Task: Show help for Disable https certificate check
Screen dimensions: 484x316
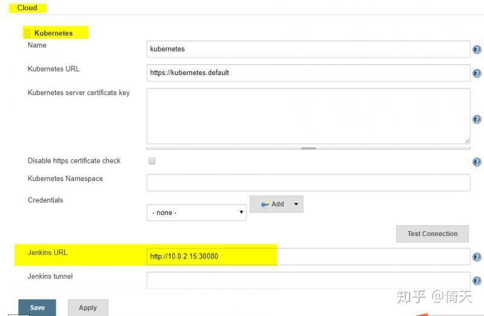Action: click(x=477, y=162)
